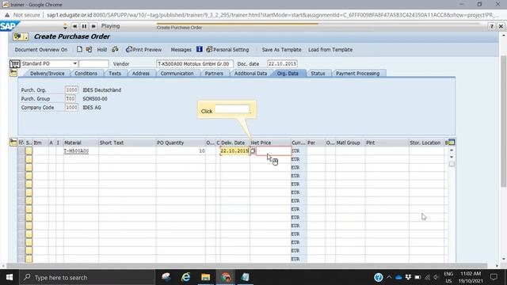Click the Purch. Org. field 1000
This screenshot has width=507, height=285.
tap(71, 89)
